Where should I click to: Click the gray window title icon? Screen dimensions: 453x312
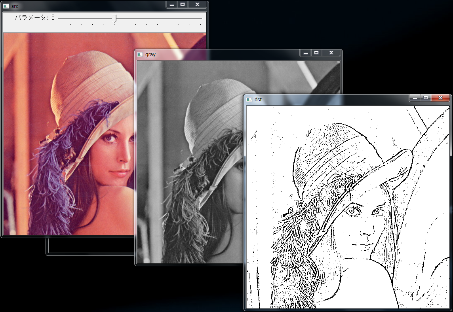140,54
